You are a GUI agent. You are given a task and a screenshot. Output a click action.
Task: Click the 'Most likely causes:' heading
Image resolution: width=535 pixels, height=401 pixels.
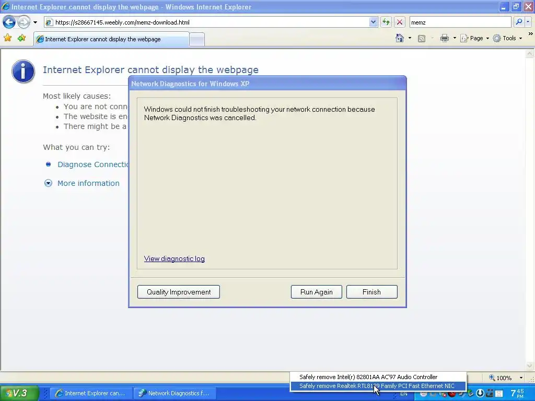[77, 96]
